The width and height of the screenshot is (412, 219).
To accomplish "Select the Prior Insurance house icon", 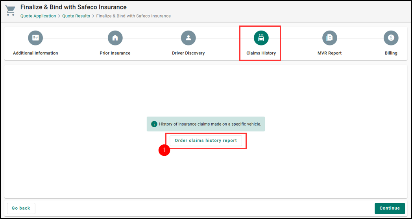I will point(115,38).
